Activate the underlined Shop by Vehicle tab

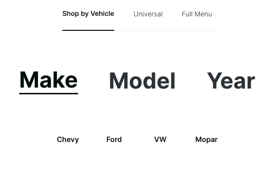pyautogui.click(x=88, y=13)
